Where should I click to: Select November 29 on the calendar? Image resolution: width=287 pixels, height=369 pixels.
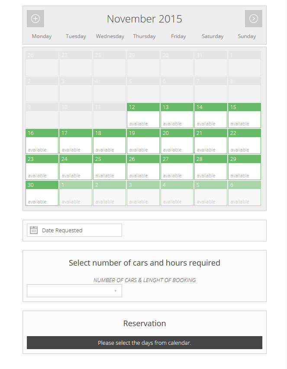(244, 159)
